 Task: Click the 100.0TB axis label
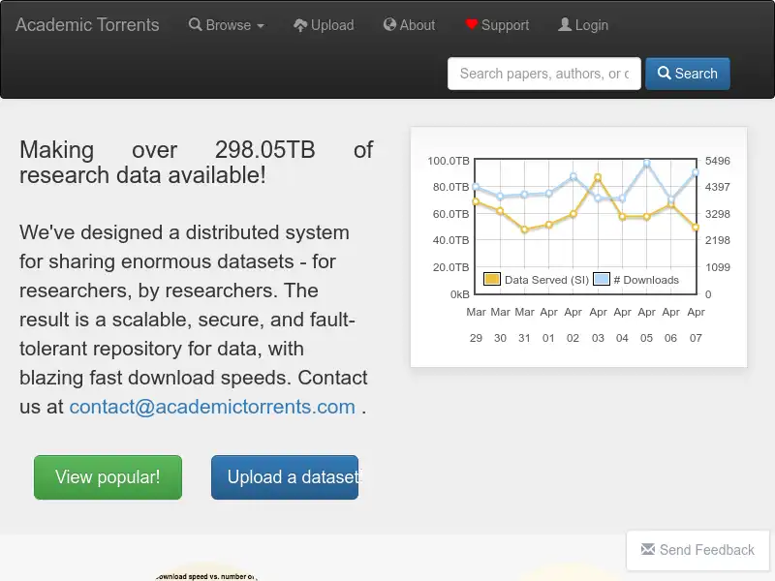coord(449,161)
